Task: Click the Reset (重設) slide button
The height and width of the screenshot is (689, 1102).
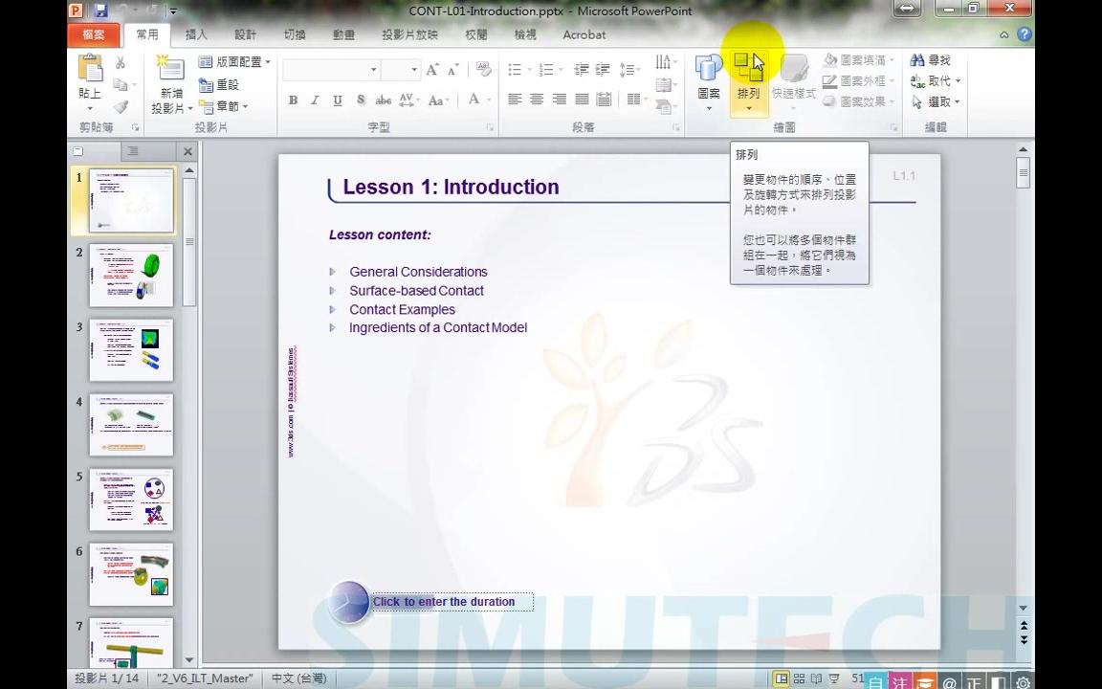Action: pyautogui.click(x=219, y=84)
